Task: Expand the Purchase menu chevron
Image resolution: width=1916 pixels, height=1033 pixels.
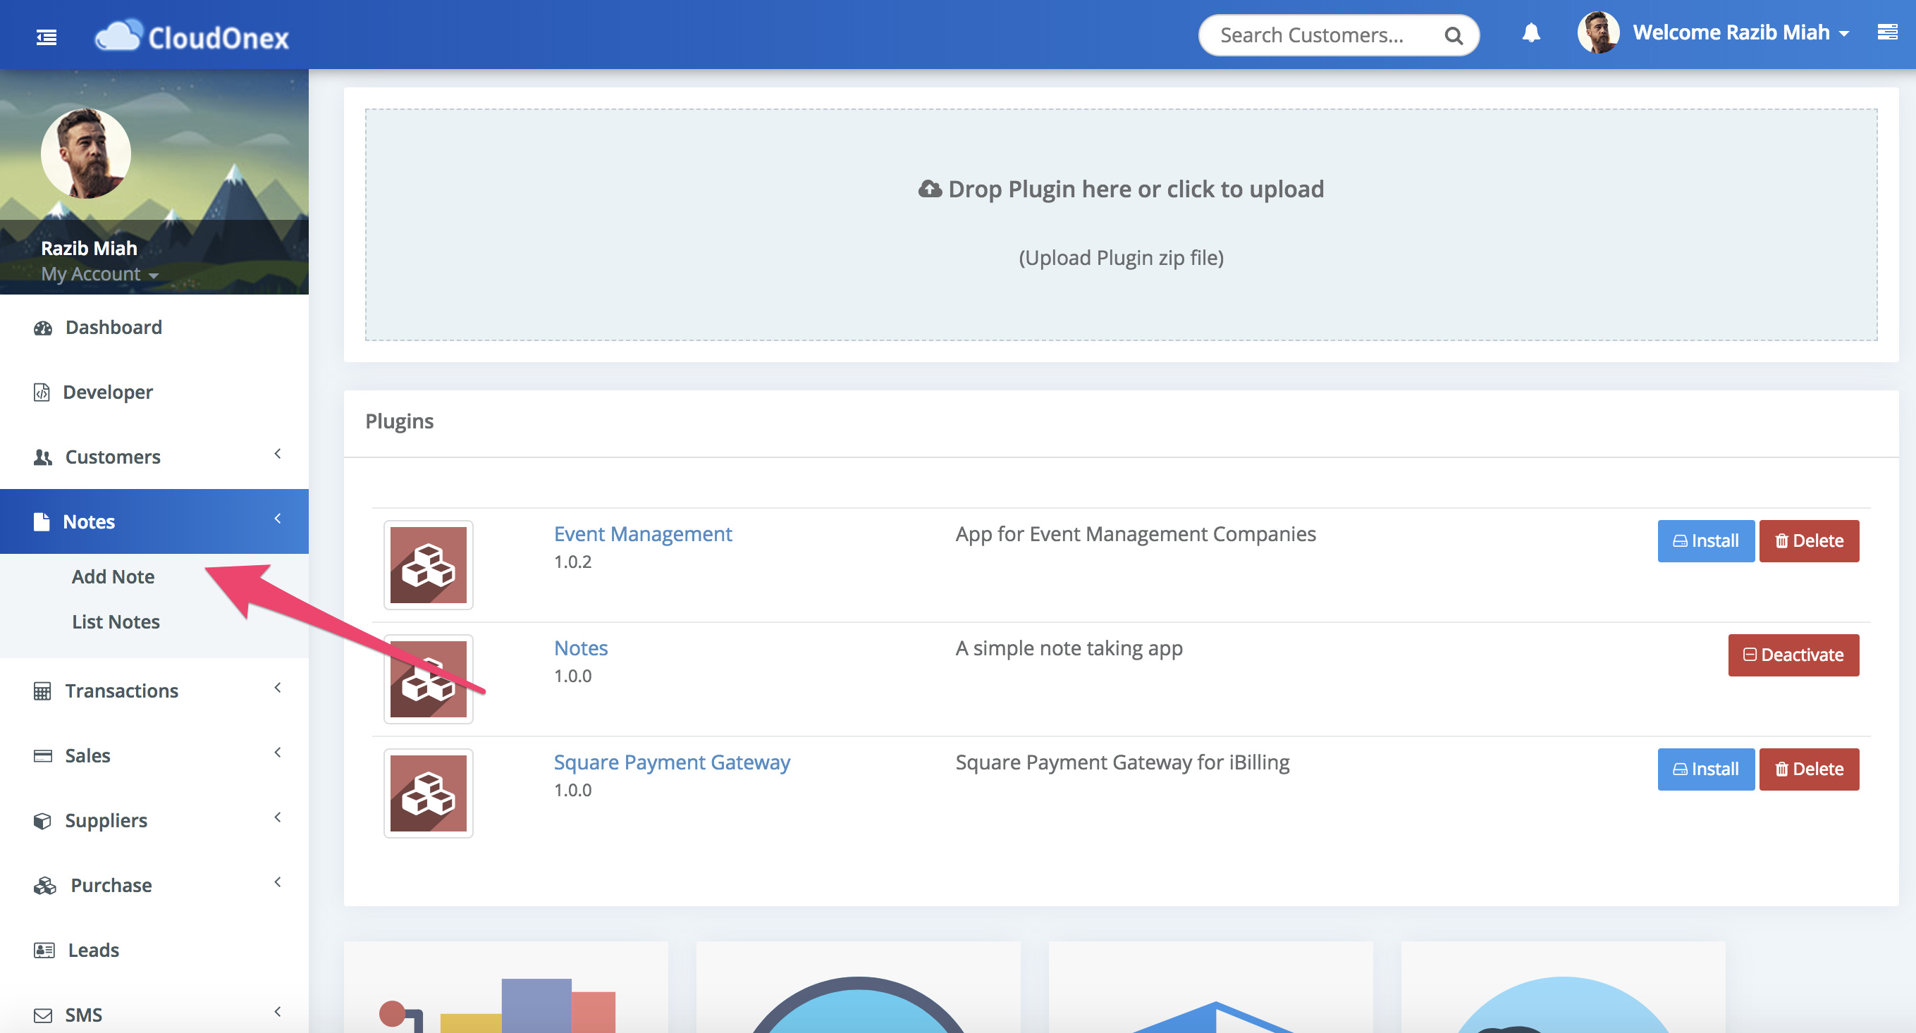Action: (x=278, y=882)
